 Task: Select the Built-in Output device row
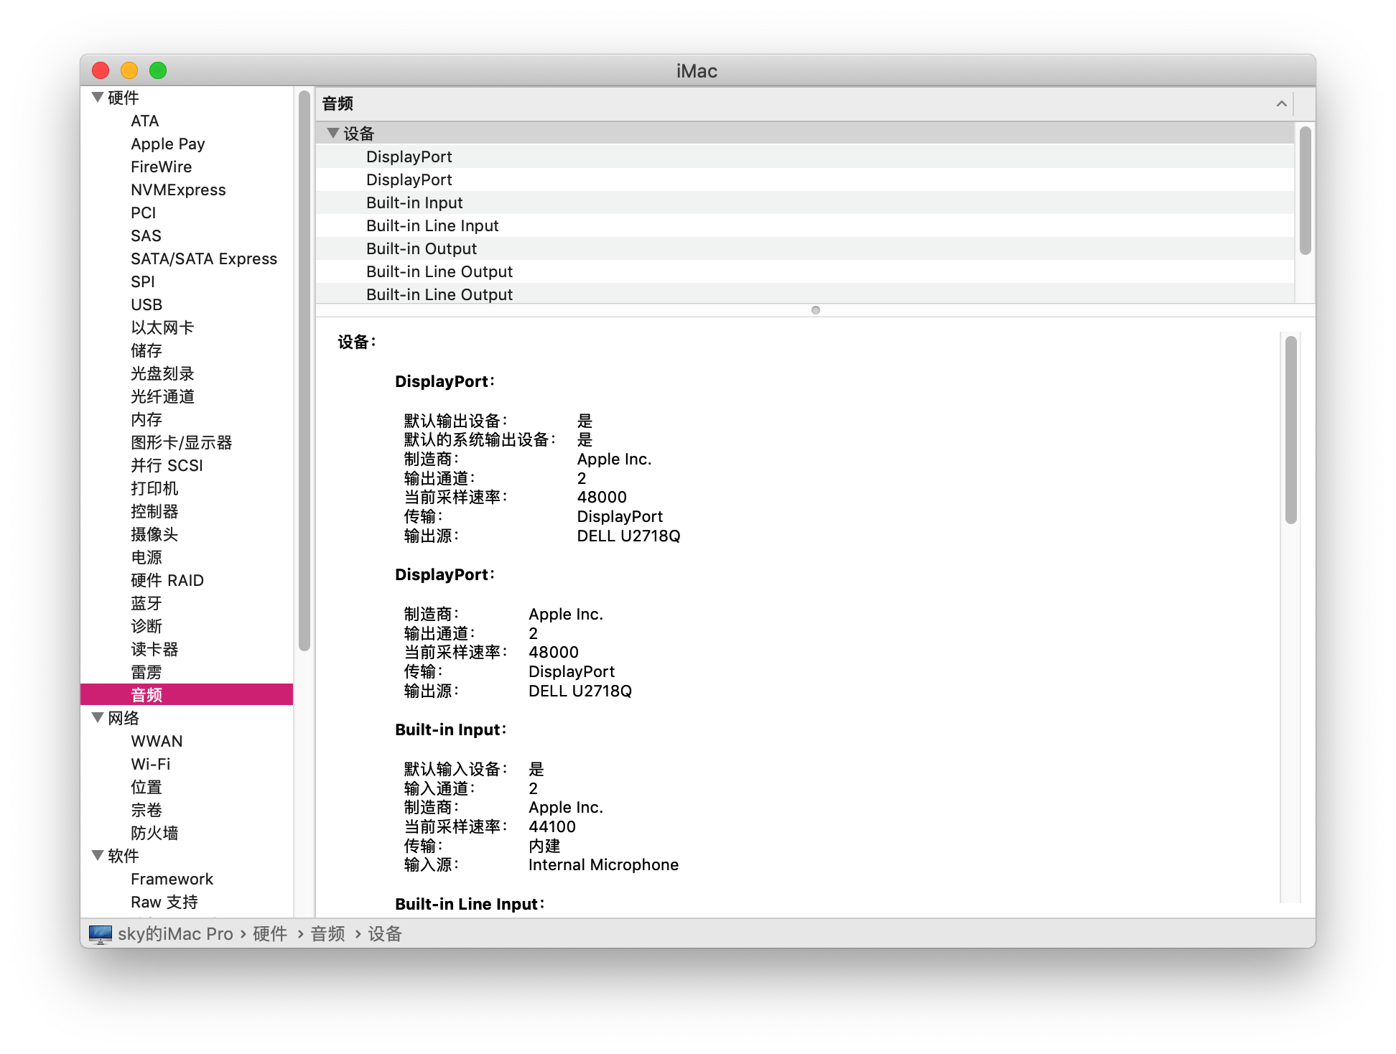point(421,249)
